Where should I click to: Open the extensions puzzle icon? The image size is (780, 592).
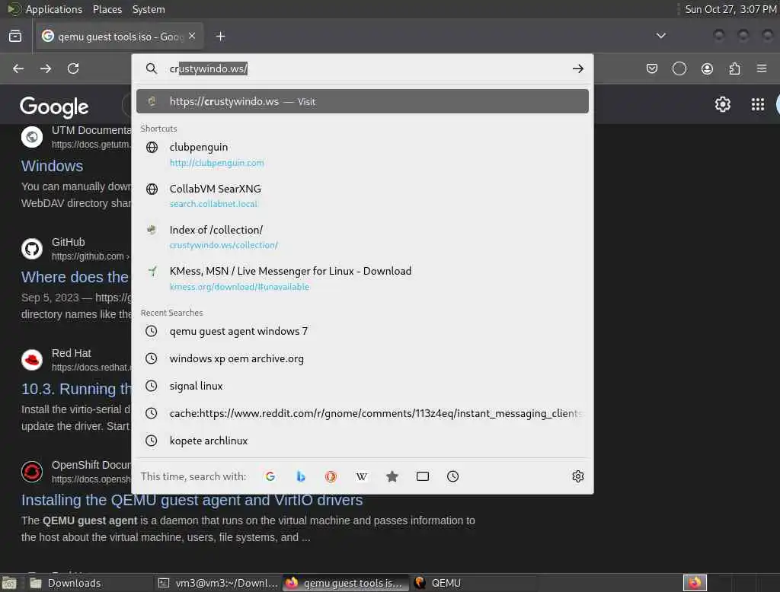[734, 68]
